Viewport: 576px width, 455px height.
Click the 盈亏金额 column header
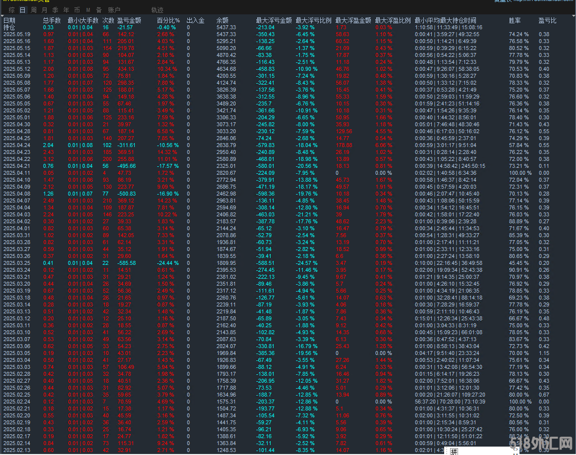(129, 21)
